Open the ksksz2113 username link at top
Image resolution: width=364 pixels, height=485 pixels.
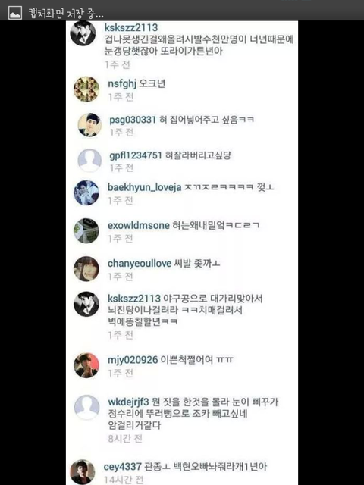point(131,27)
